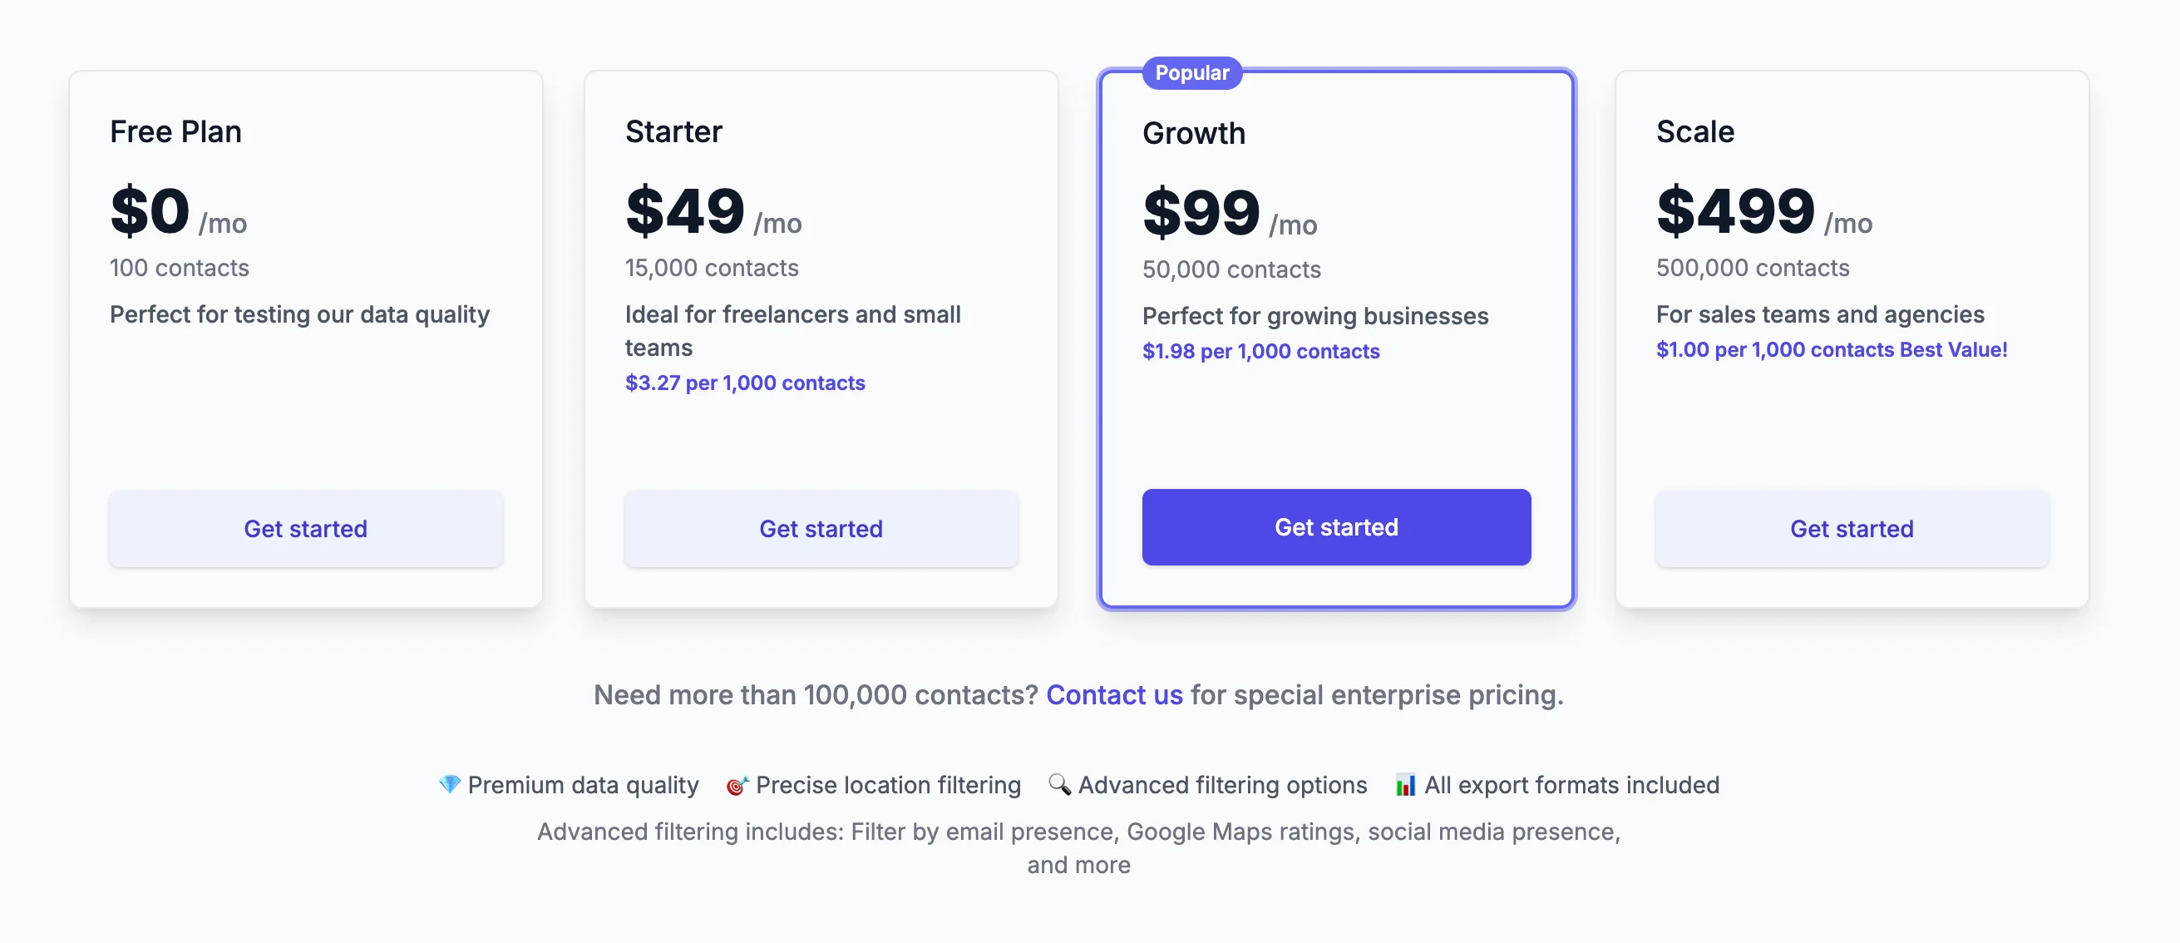Click the Scale plan heading
2180x943 pixels.
click(x=1694, y=131)
